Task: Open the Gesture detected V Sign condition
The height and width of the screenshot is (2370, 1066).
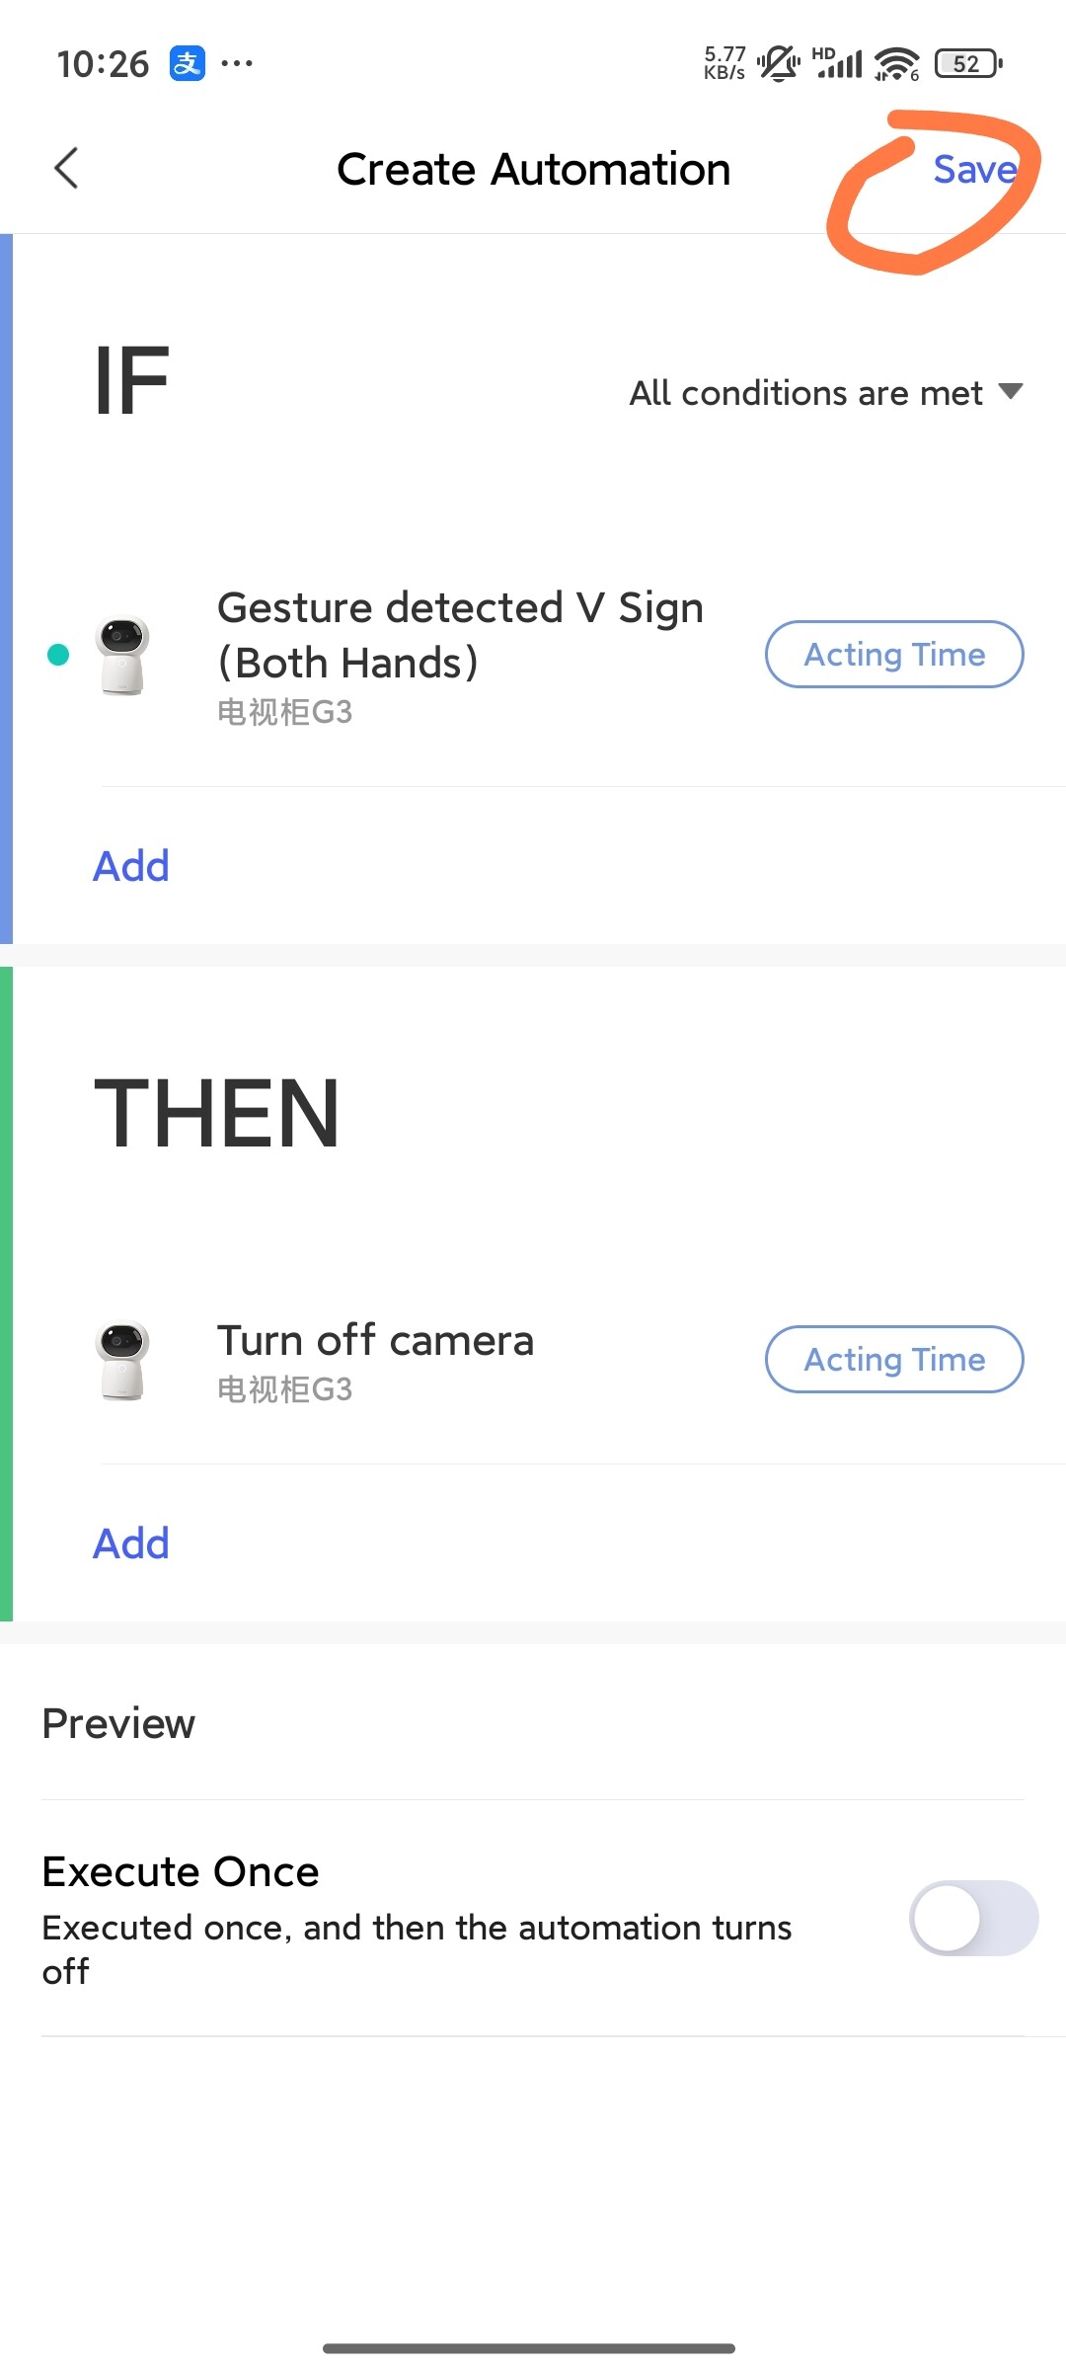Action: point(460,636)
